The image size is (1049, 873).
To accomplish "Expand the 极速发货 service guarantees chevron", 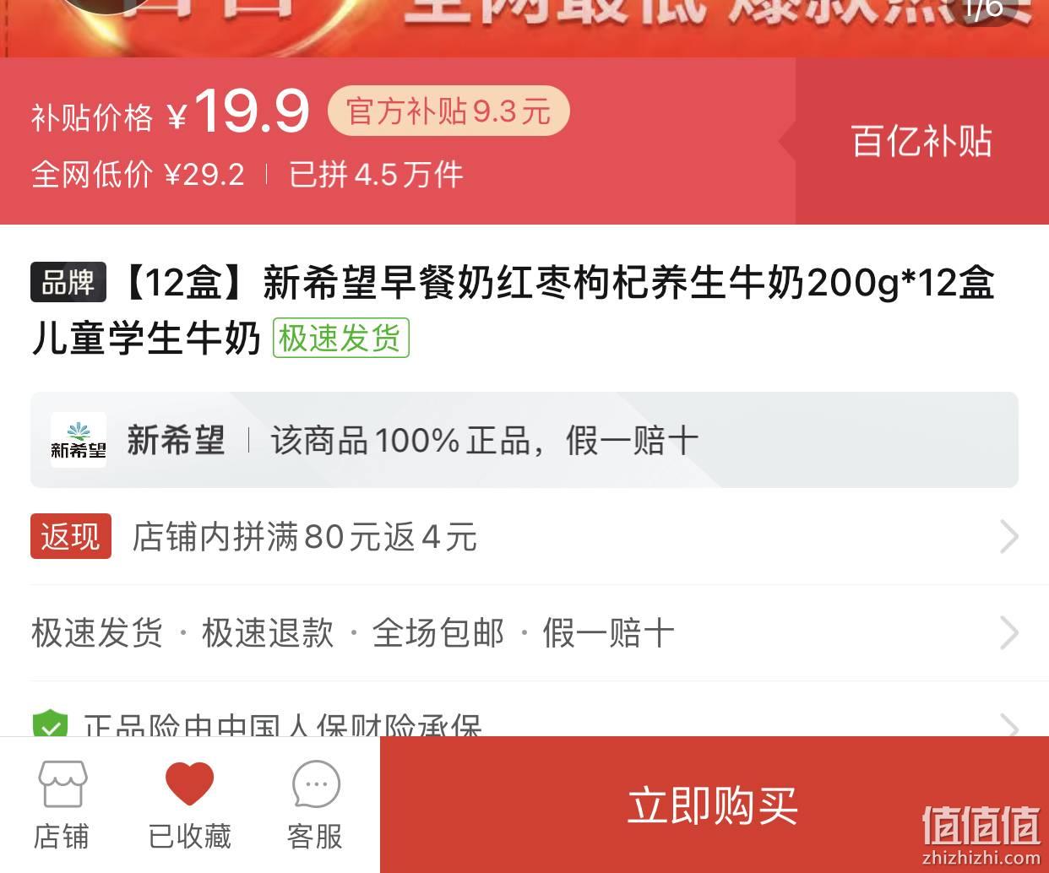I will pos(1009,632).
